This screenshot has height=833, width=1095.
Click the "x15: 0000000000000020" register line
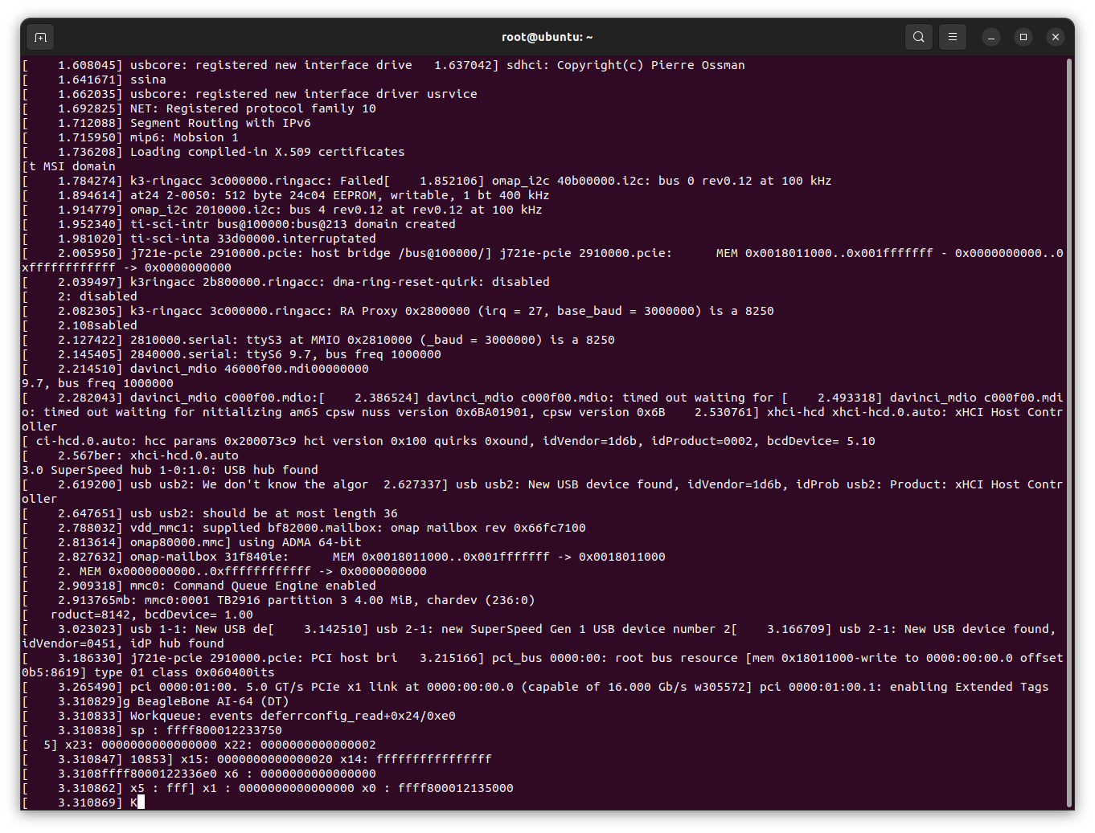click(x=256, y=759)
